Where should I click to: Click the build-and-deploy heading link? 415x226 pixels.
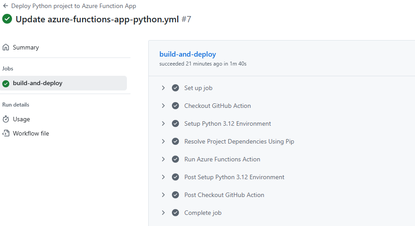[187, 54]
